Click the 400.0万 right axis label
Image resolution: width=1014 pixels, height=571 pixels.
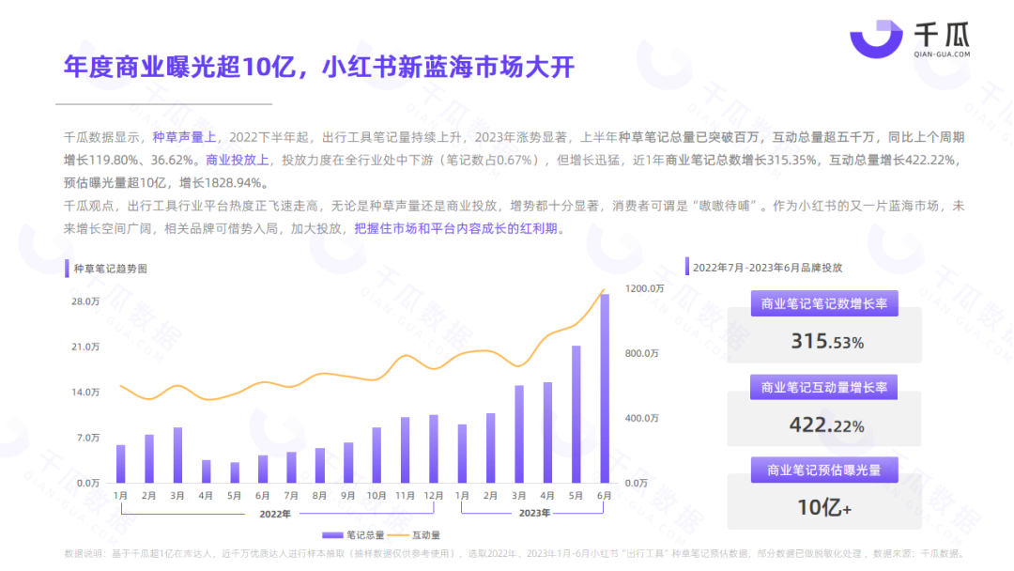pyautogui.click(x=641, y=418)
